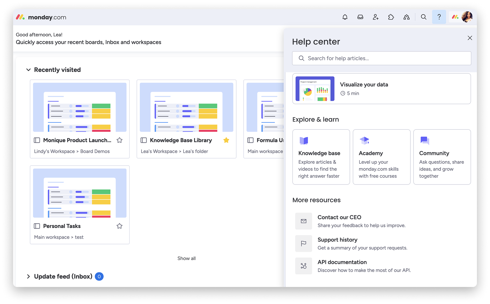Open the Visualize your data tutorial

tap(382, 89)
